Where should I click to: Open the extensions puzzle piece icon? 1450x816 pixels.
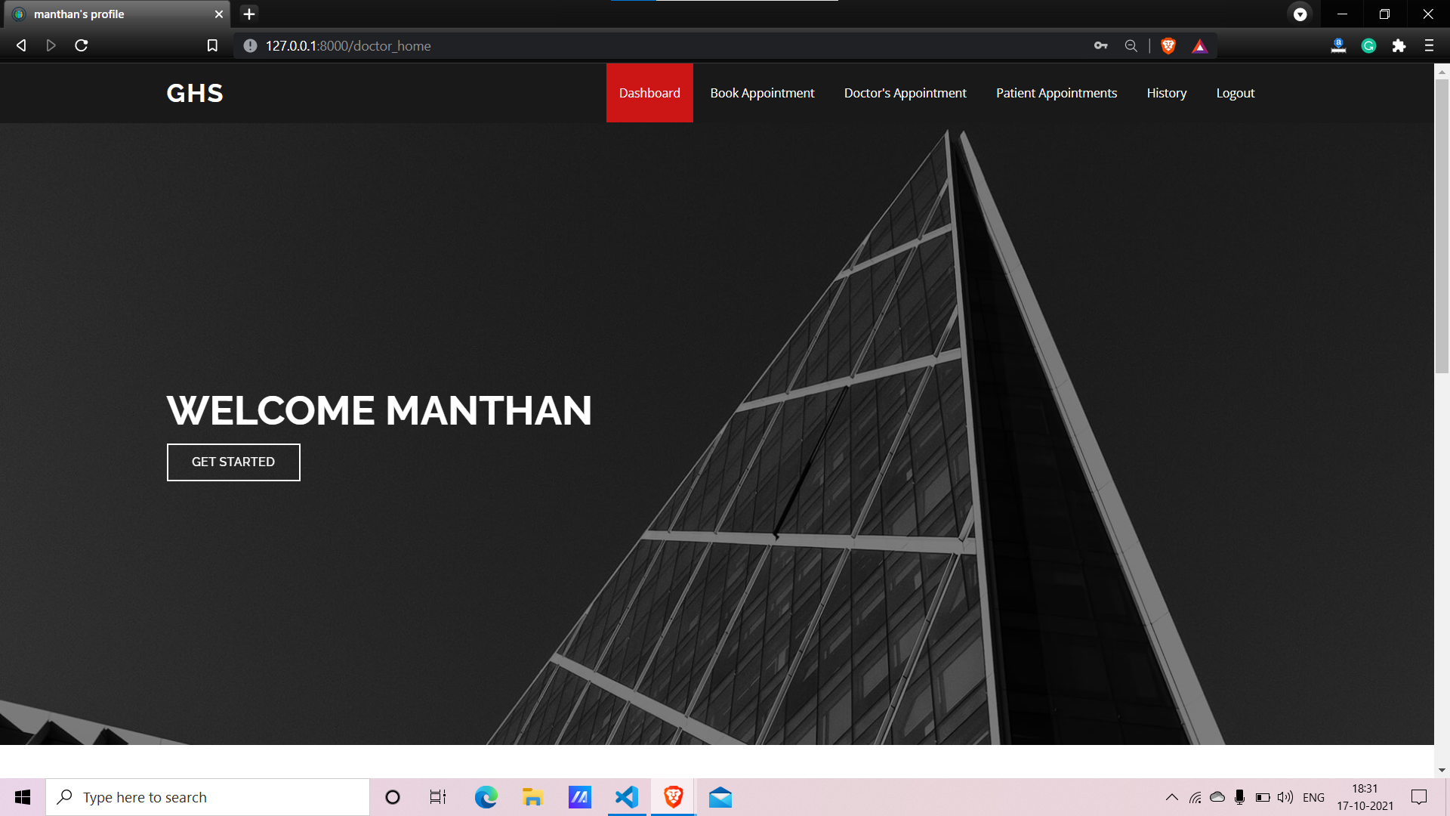[x=1399, y=45]
